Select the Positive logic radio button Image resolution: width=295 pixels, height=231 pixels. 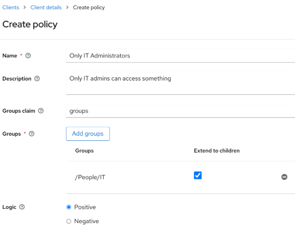68,207
